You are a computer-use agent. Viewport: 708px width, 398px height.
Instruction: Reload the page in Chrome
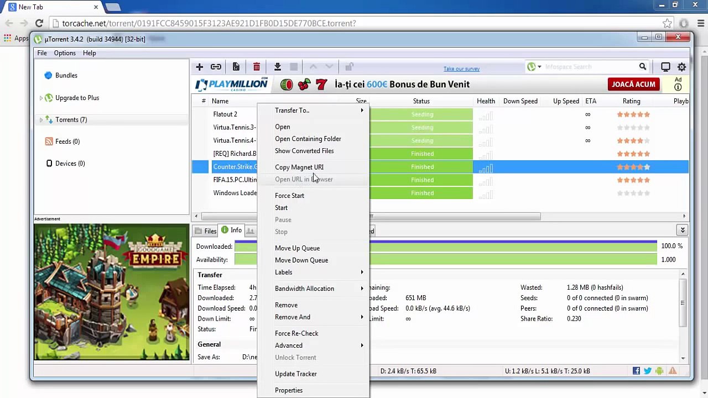coord(39,23)
